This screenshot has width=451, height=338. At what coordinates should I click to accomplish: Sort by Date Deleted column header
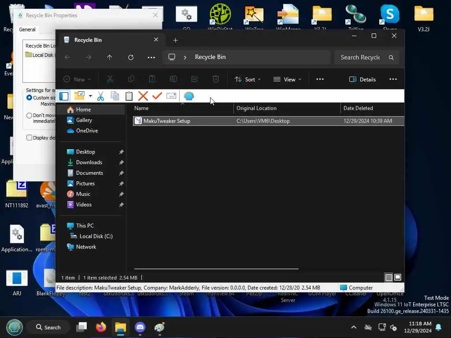pyautogui.click(x=373, y=108)
